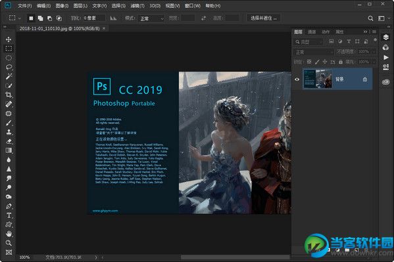Open the Layer (图层) menu
394x262 pixels.
pos(80,5)
